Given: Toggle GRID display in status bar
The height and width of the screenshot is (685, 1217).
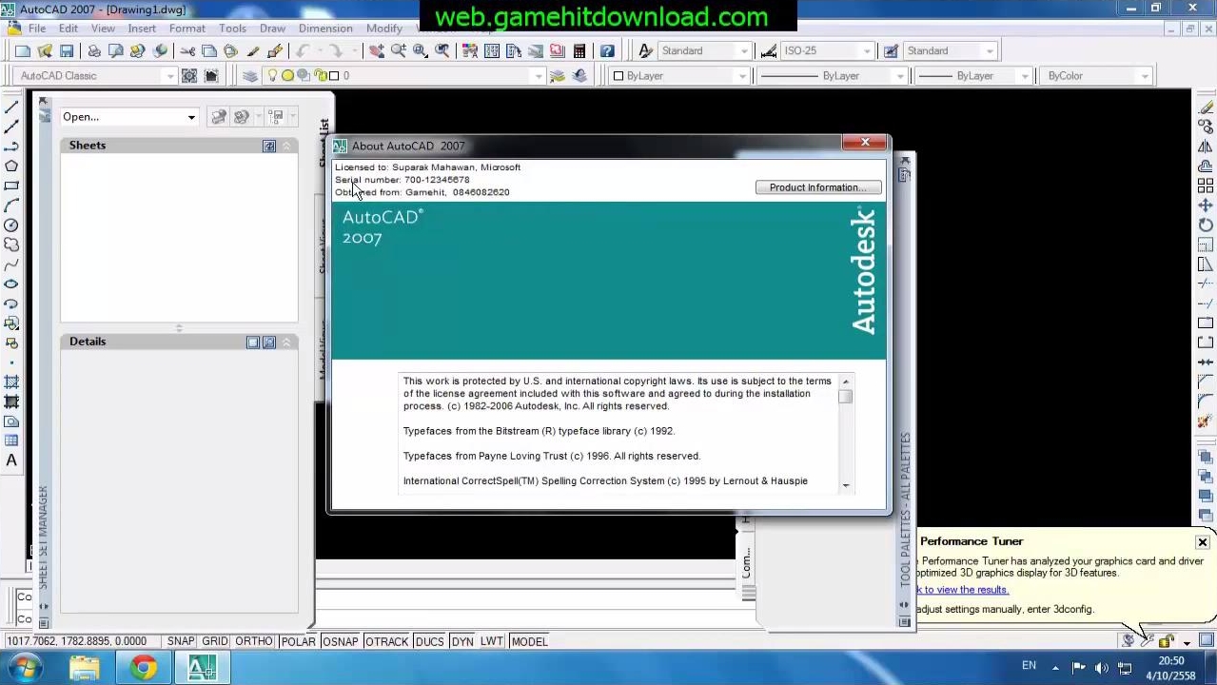Looking at the screenshot, I should 214,641.
